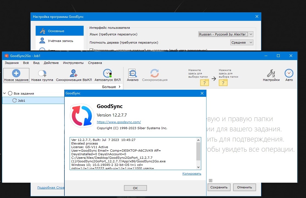Click the info box scrollbar thumb
306x198 pixels.
coord(198,151)
